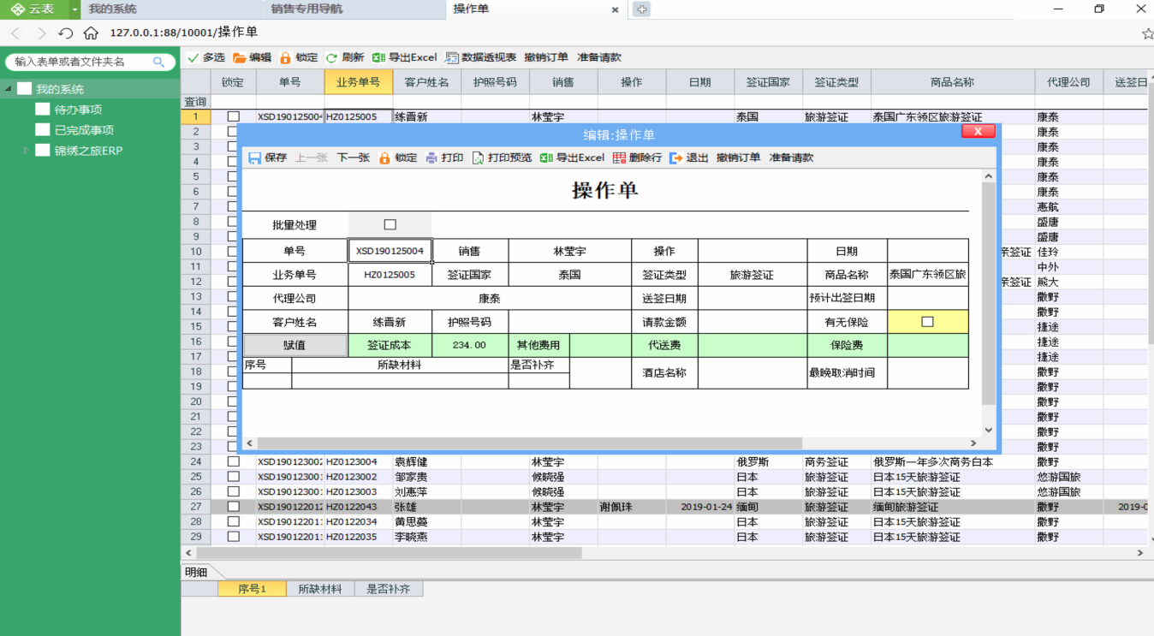Click the browser back arrow

pos(15,33)
